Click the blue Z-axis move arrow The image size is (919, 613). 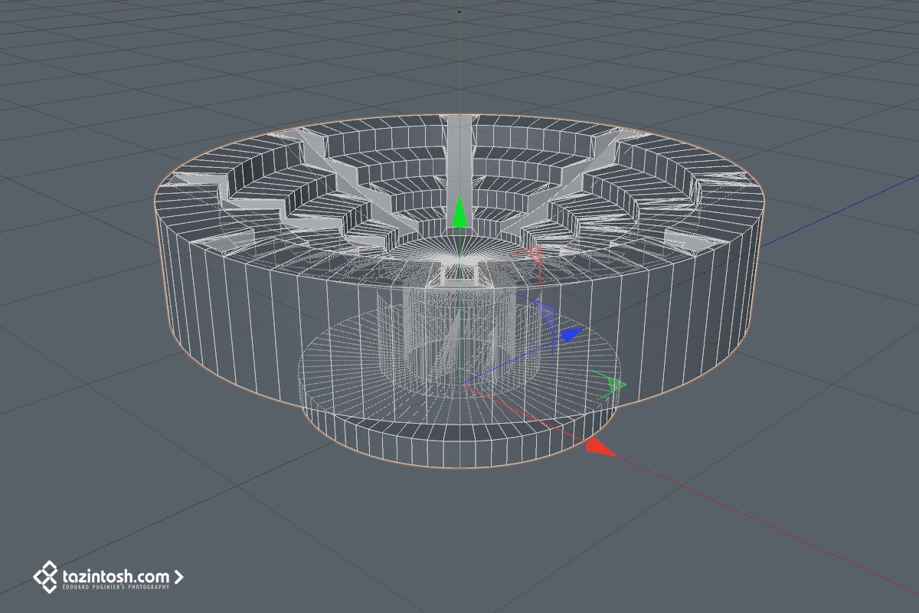tap(571, 335)
